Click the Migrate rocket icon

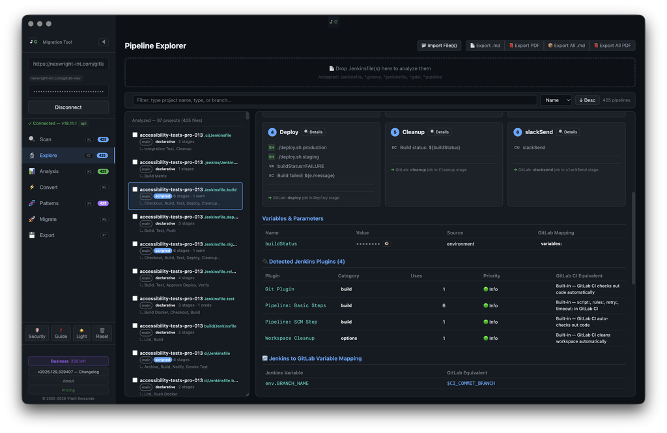pyautogui.click(x=32, y=219)
